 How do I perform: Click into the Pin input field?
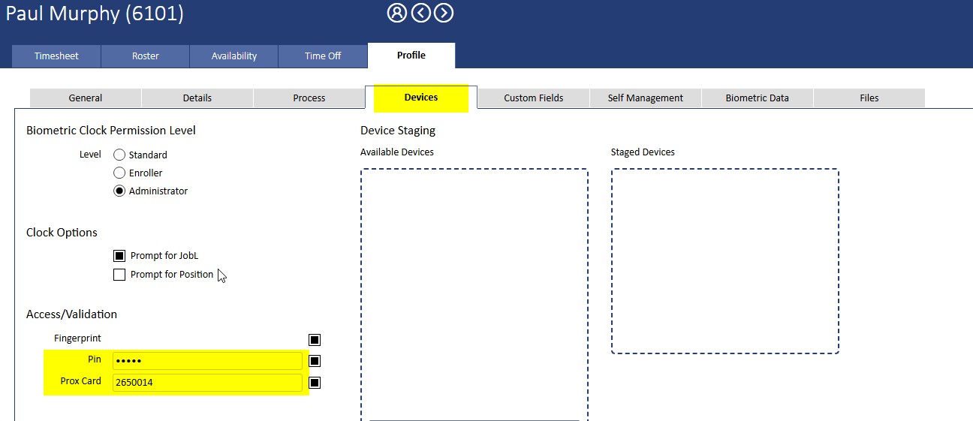click(207, 361)
